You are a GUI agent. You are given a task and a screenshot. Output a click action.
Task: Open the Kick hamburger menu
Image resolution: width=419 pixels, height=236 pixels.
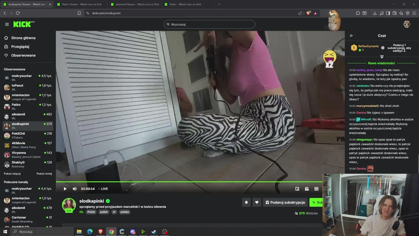point(7,24)
